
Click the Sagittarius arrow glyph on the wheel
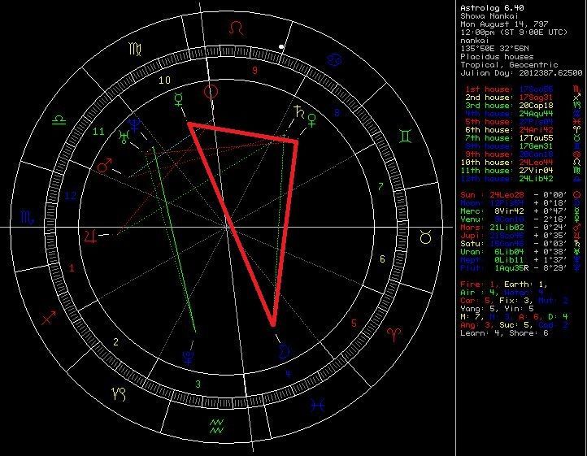(x=49, y=317)
